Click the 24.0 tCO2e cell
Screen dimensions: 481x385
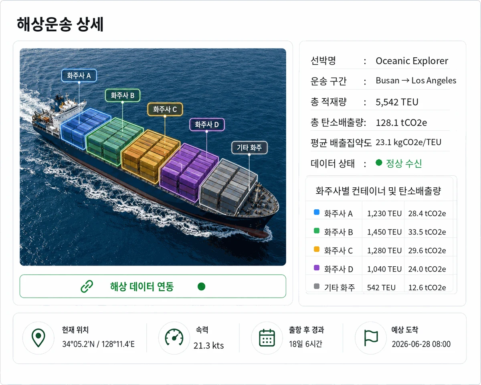click(x=427, y=269)
